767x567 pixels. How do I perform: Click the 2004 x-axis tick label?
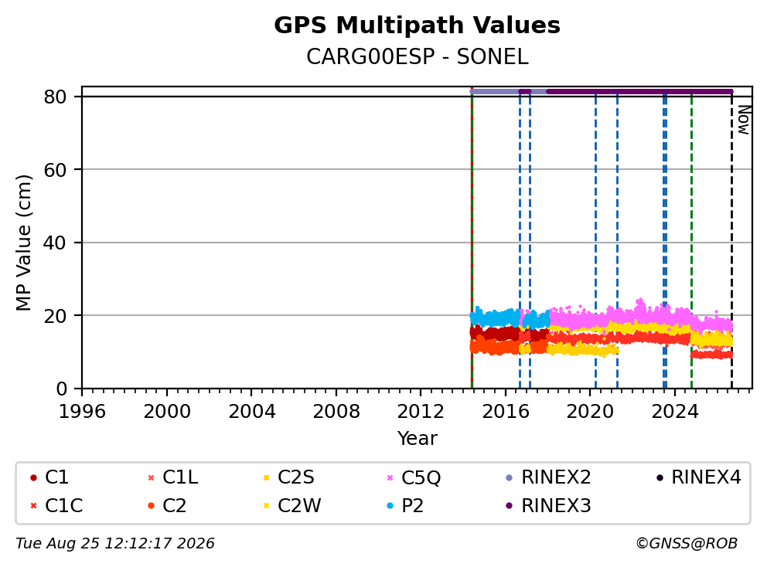click(x=251, y=412)
